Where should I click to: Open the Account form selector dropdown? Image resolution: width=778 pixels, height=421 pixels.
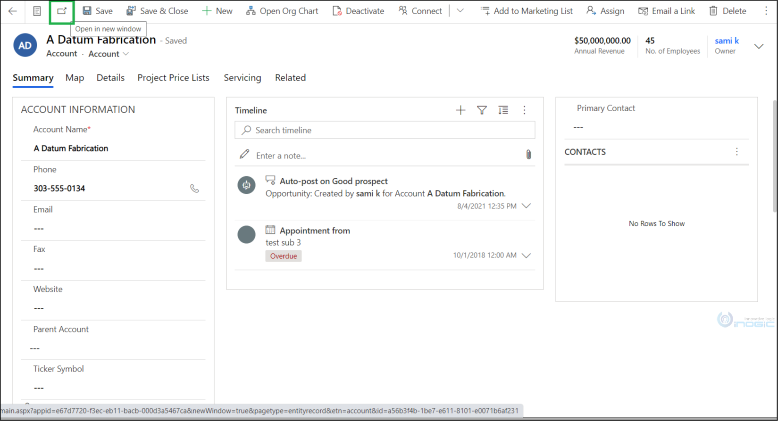(x=109, y=54)
